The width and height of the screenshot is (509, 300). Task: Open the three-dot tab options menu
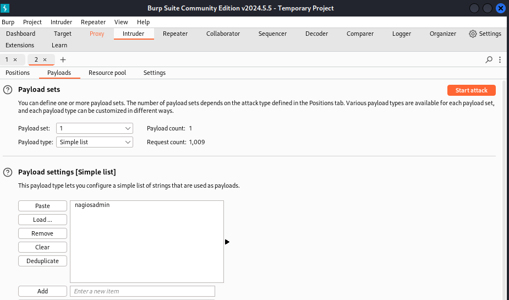point(500,59)
